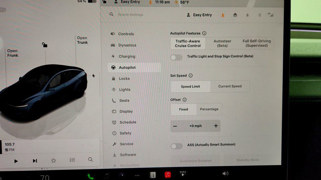Tap the volume speaker icon
This screenshot has height=180, width=321.
pos(225,173)
